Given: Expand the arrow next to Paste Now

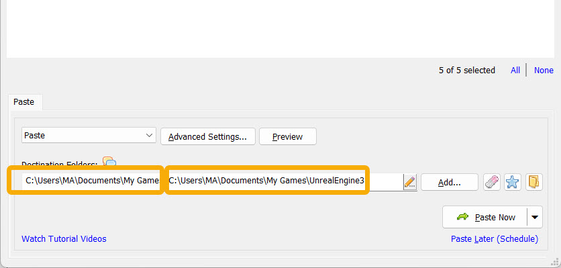Looking at the screenshot, I should tap(535, 217).
